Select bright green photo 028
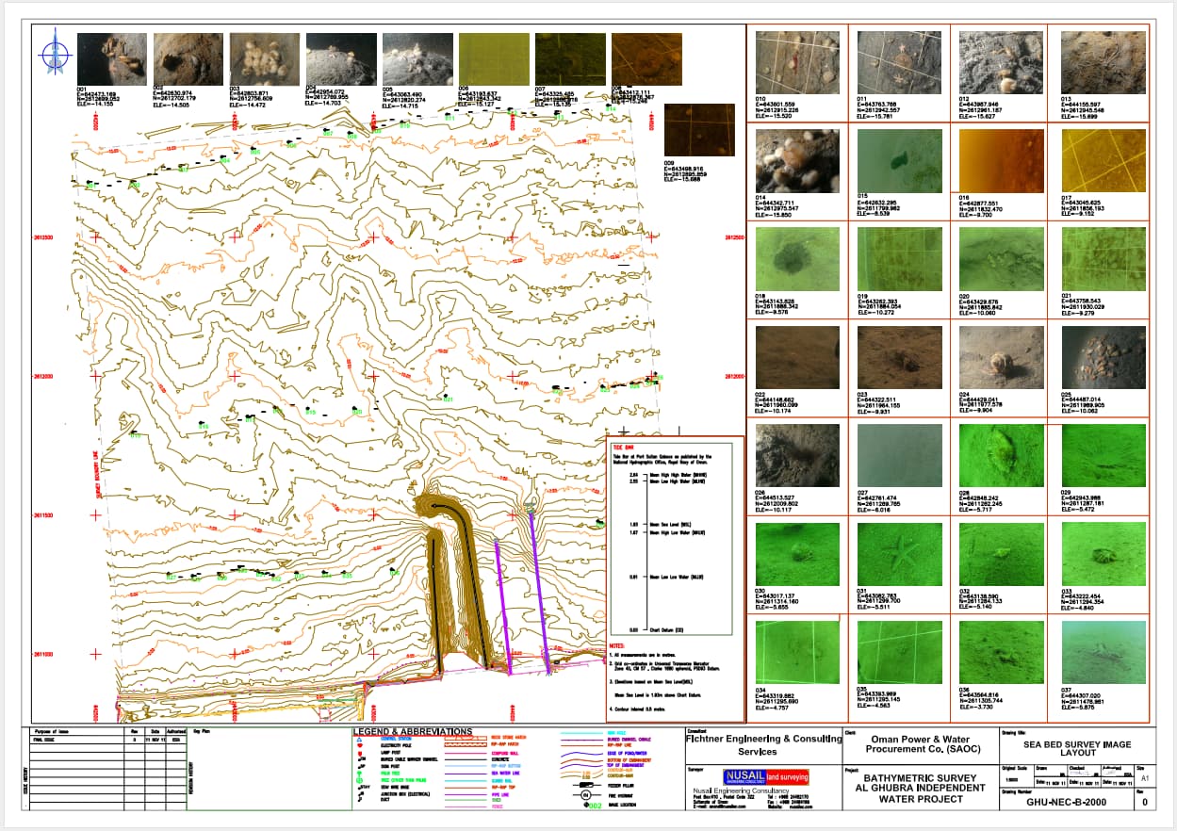 [x=1001, y=456]
